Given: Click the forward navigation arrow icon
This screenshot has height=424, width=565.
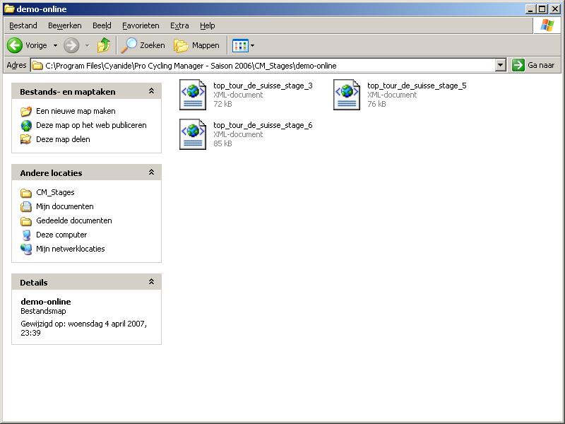Looking at the screenshot, I should click(x=71, y=45).
